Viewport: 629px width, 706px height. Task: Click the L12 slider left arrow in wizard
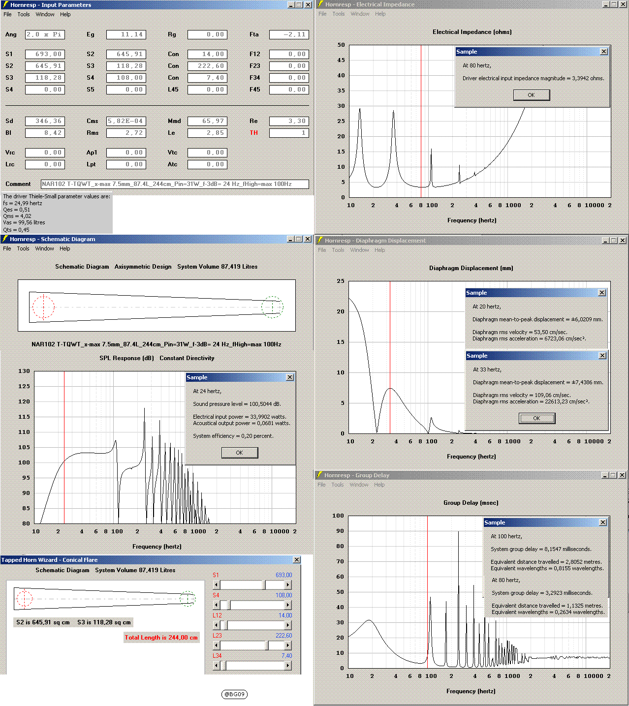(216, 625)
